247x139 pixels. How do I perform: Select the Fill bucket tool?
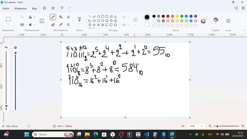(61, 17)
